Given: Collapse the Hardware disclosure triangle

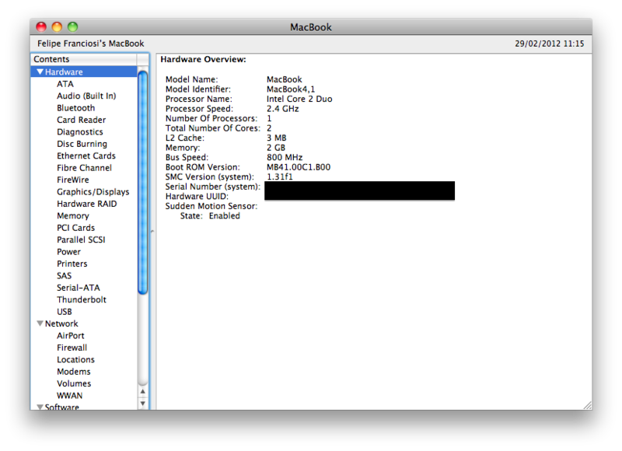Looking at the screenshot, I should [40, 72].
